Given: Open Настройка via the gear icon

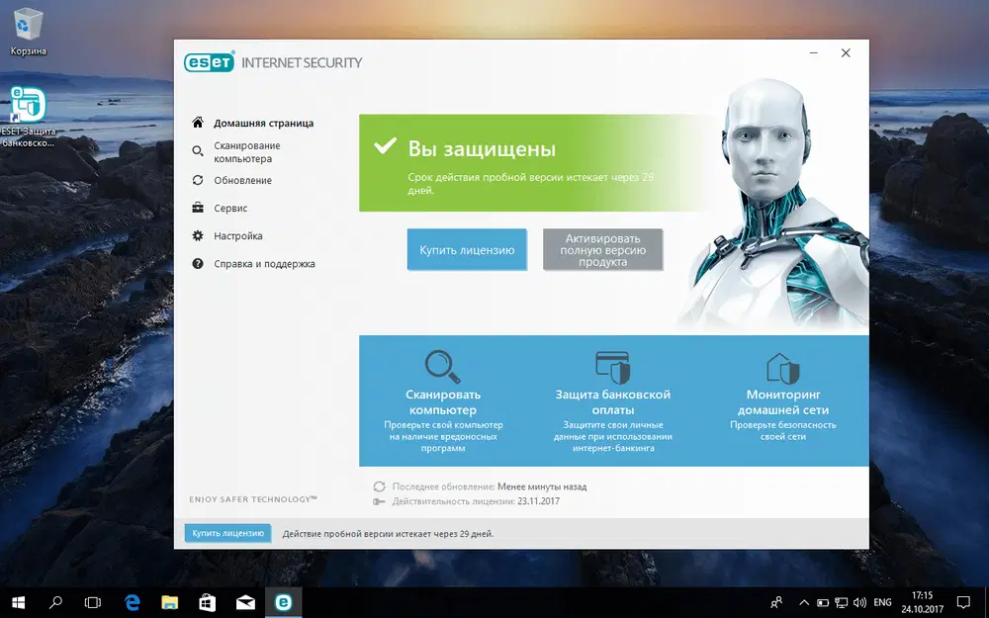Looking at the screenshot, I should (199, 235).
